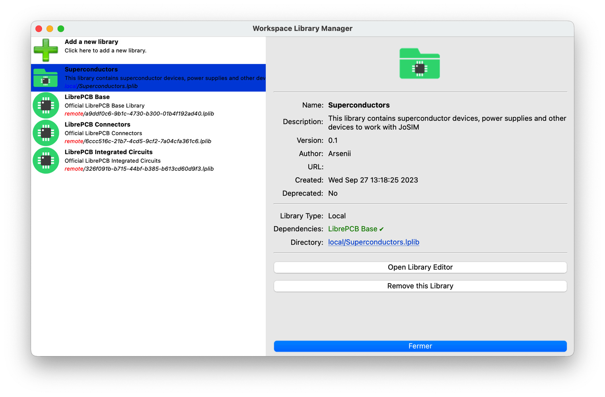This screenshot has height=397, width=605.
Task: Click the green checkmark beside the dependency
Action: (381, 229)
